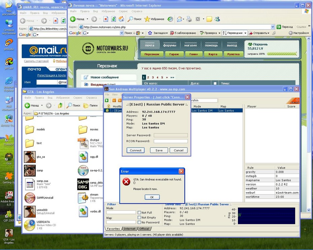Click Гараж button on Motorwars site

click(174, 54)
